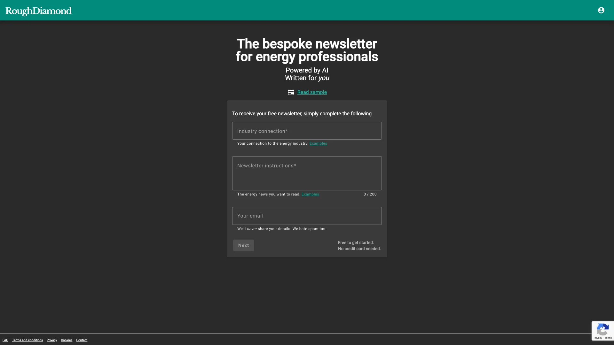
Task: Click the RoughDiamond logo icon
Action: pos(38,11)
